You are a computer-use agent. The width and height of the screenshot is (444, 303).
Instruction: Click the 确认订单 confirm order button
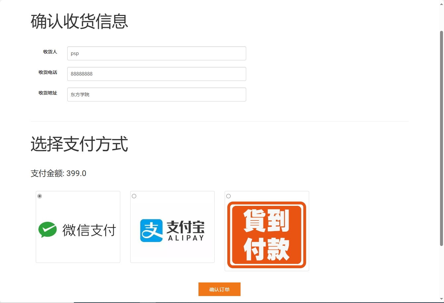tap(219, 289)
